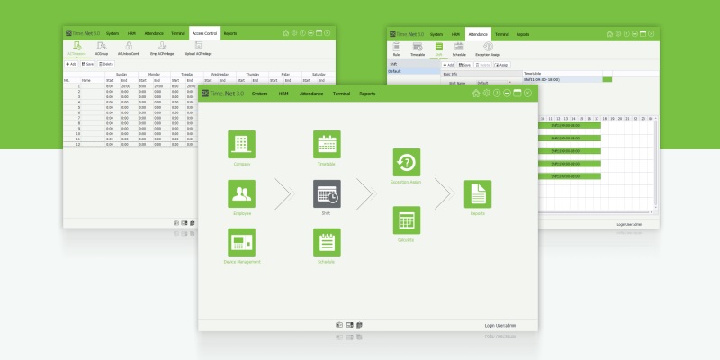Click Delete button in Access Control window

click(x=105, y=64)
